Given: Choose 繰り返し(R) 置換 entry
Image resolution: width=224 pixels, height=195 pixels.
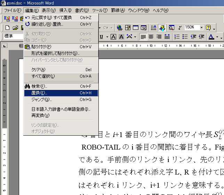Looking at the screenshot, I should 61,24.
